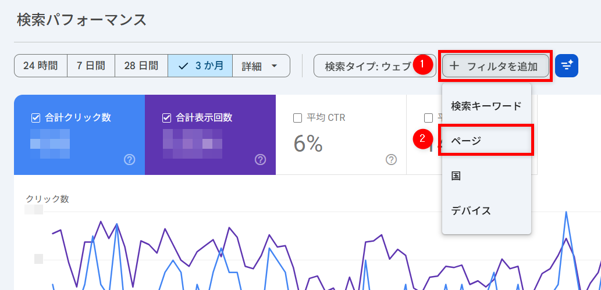Click the フィルタを追加 button
This screenshot has height=290, width=601.
pyautogui.click(x=494, y=66)
